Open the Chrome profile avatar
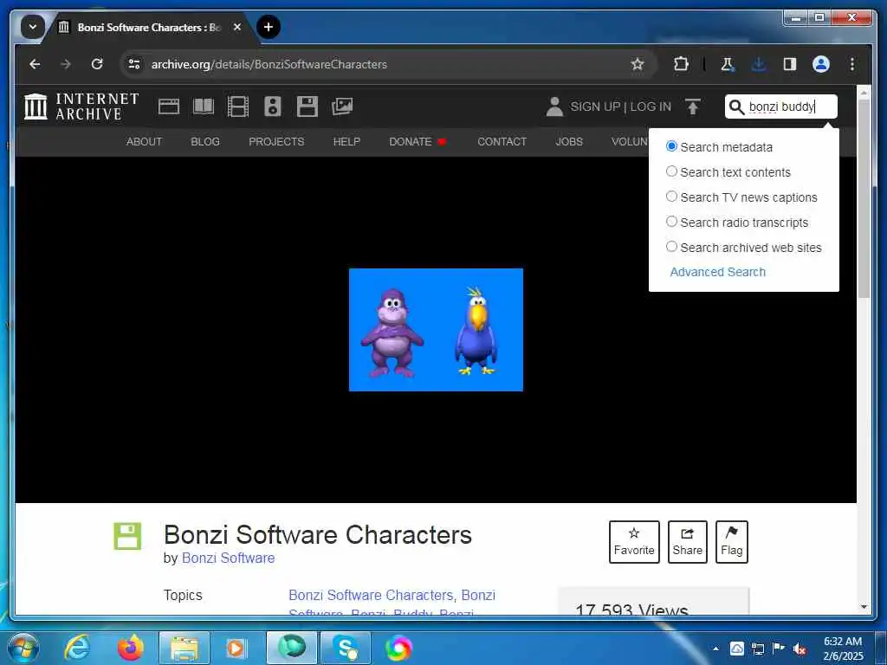This screenshot has height=665, width=887. point(821,64)
